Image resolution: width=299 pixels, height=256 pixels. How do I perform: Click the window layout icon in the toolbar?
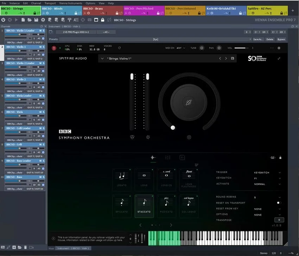96,20
